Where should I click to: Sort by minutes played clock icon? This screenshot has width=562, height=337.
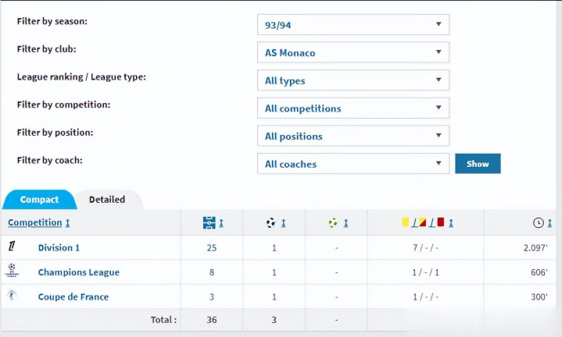point(539,223)
